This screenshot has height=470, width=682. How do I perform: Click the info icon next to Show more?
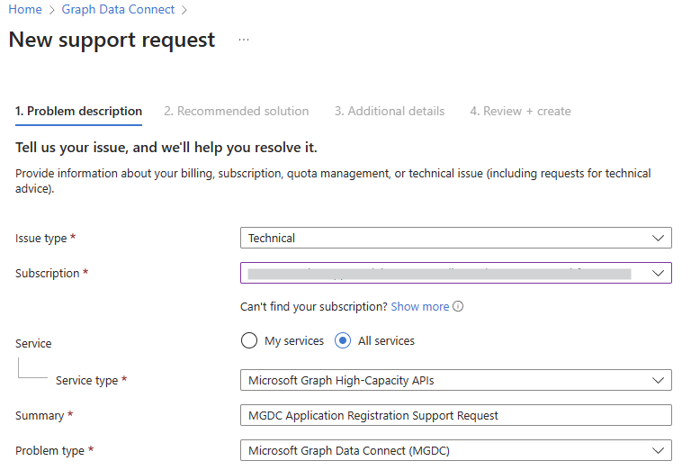tap(458, 306)
